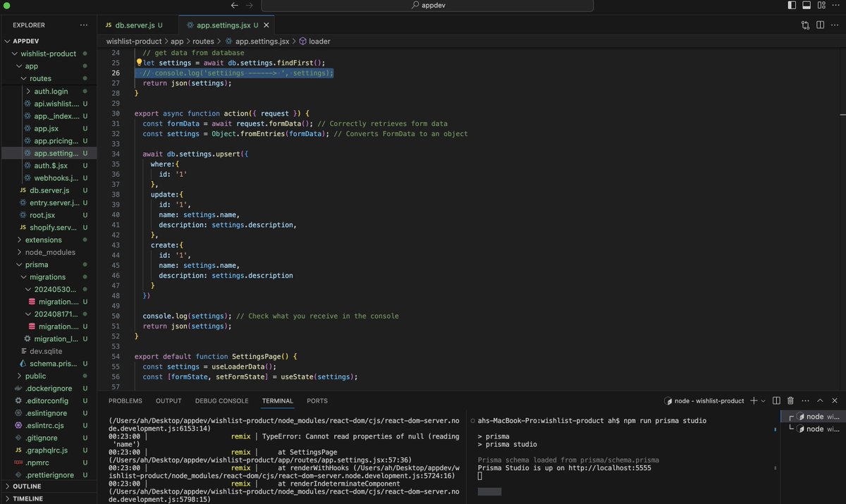The width and height of the screenshot is (846, 504).
Task: Open the OUTPUT panel tab
Action: [x=168, y=400]
